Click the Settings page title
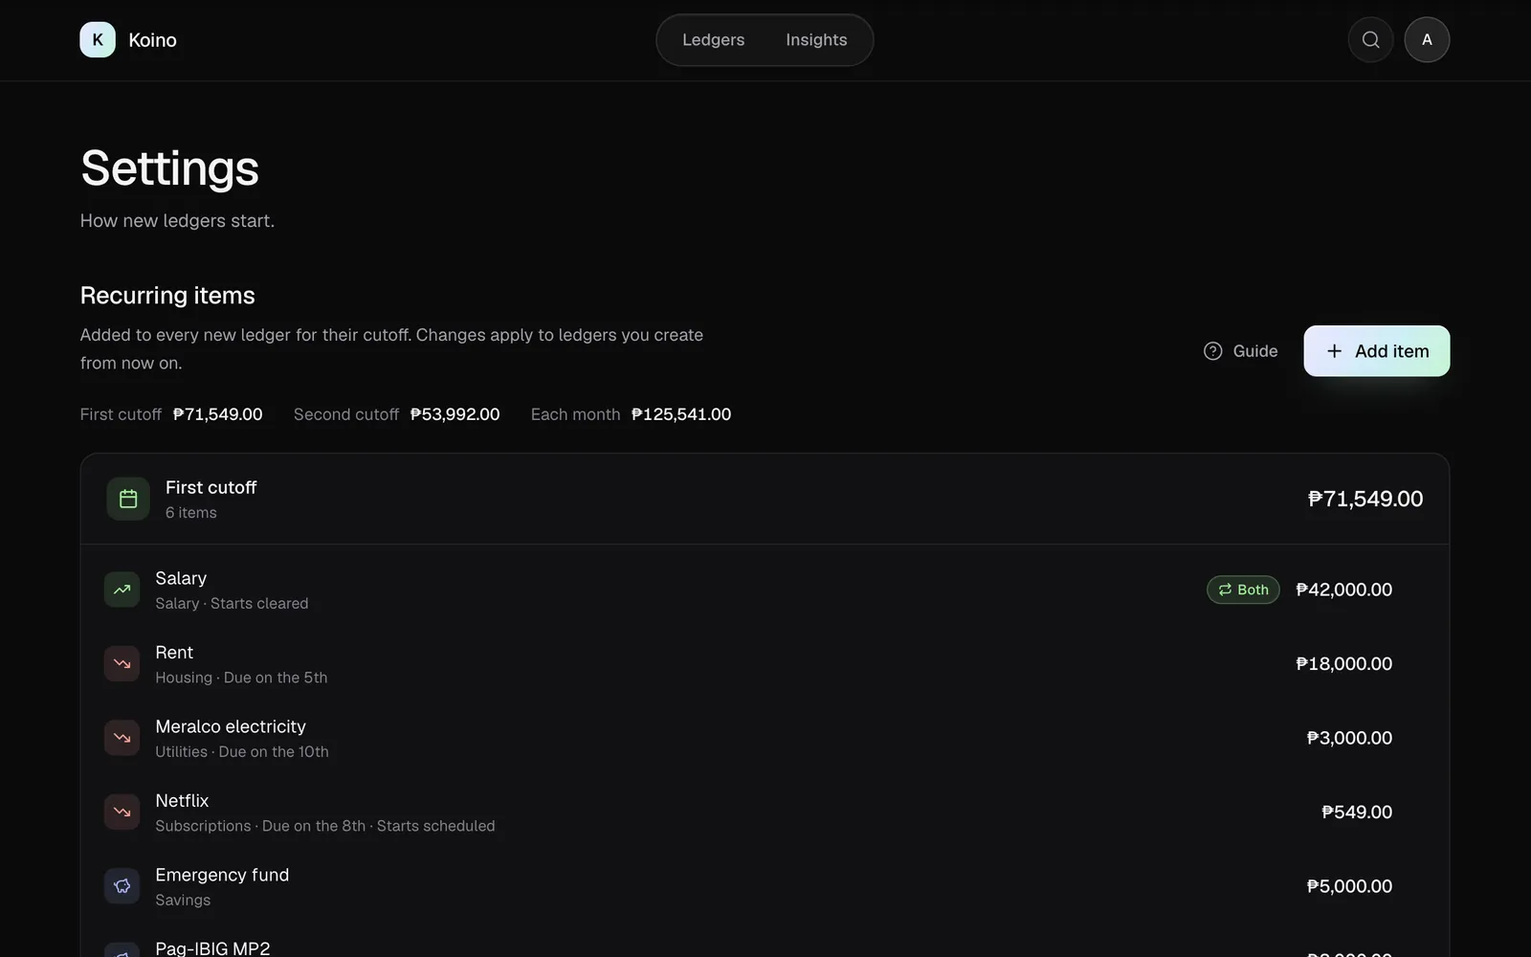This screenshot has height=957, width=1531. tap(169, 168)
